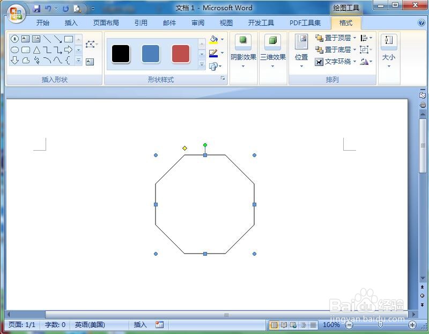Viewport: 429px width, 334px height.
Task: Customize Quick Access Toolbar dropdown
Action: pyautogui.click(x=93, y=9)
